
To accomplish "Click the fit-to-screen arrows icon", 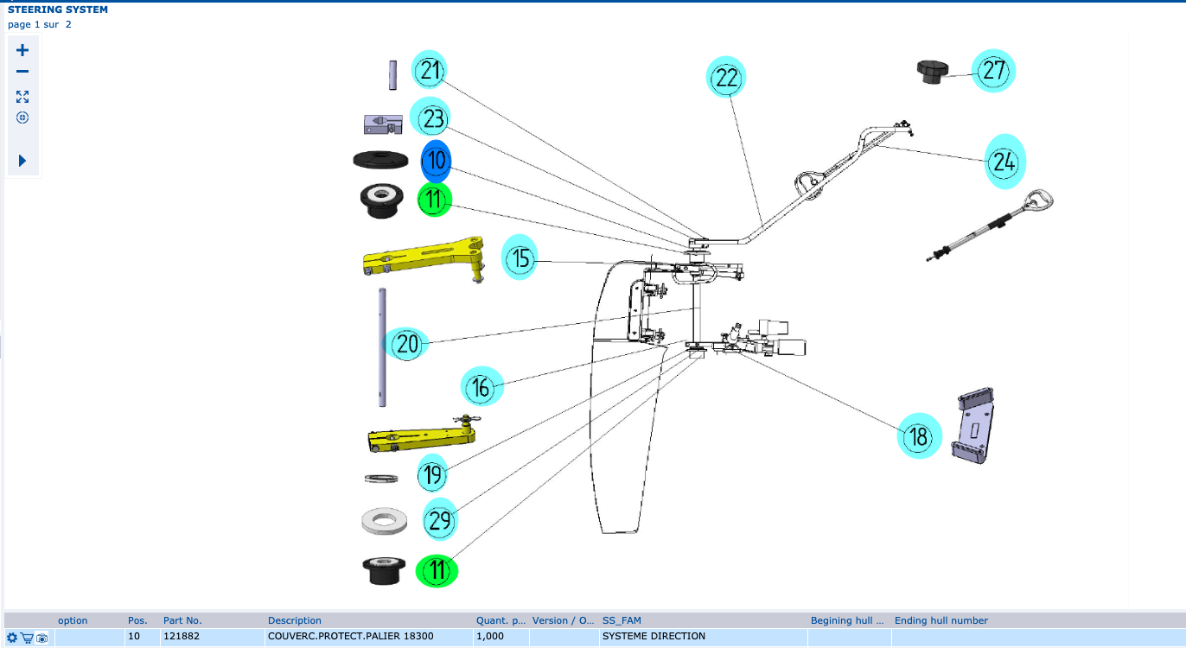I will click(x=22, y=97).
